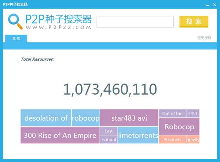
Task: Close the P2P种子搜索器 window
Action: coord(214,4)
